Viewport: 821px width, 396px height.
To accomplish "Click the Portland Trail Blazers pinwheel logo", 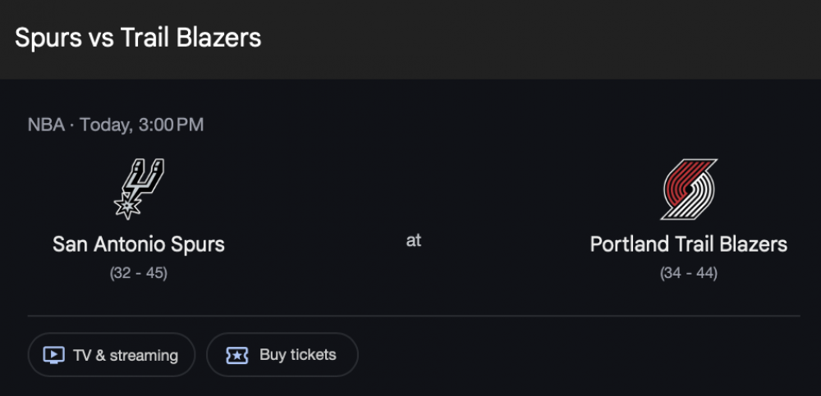I will pyautogui.click(x=689, y=189).
